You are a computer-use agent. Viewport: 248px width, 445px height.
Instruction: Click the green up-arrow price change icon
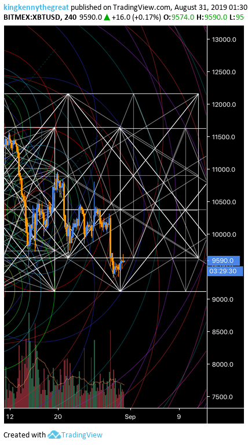coord(107,17)
